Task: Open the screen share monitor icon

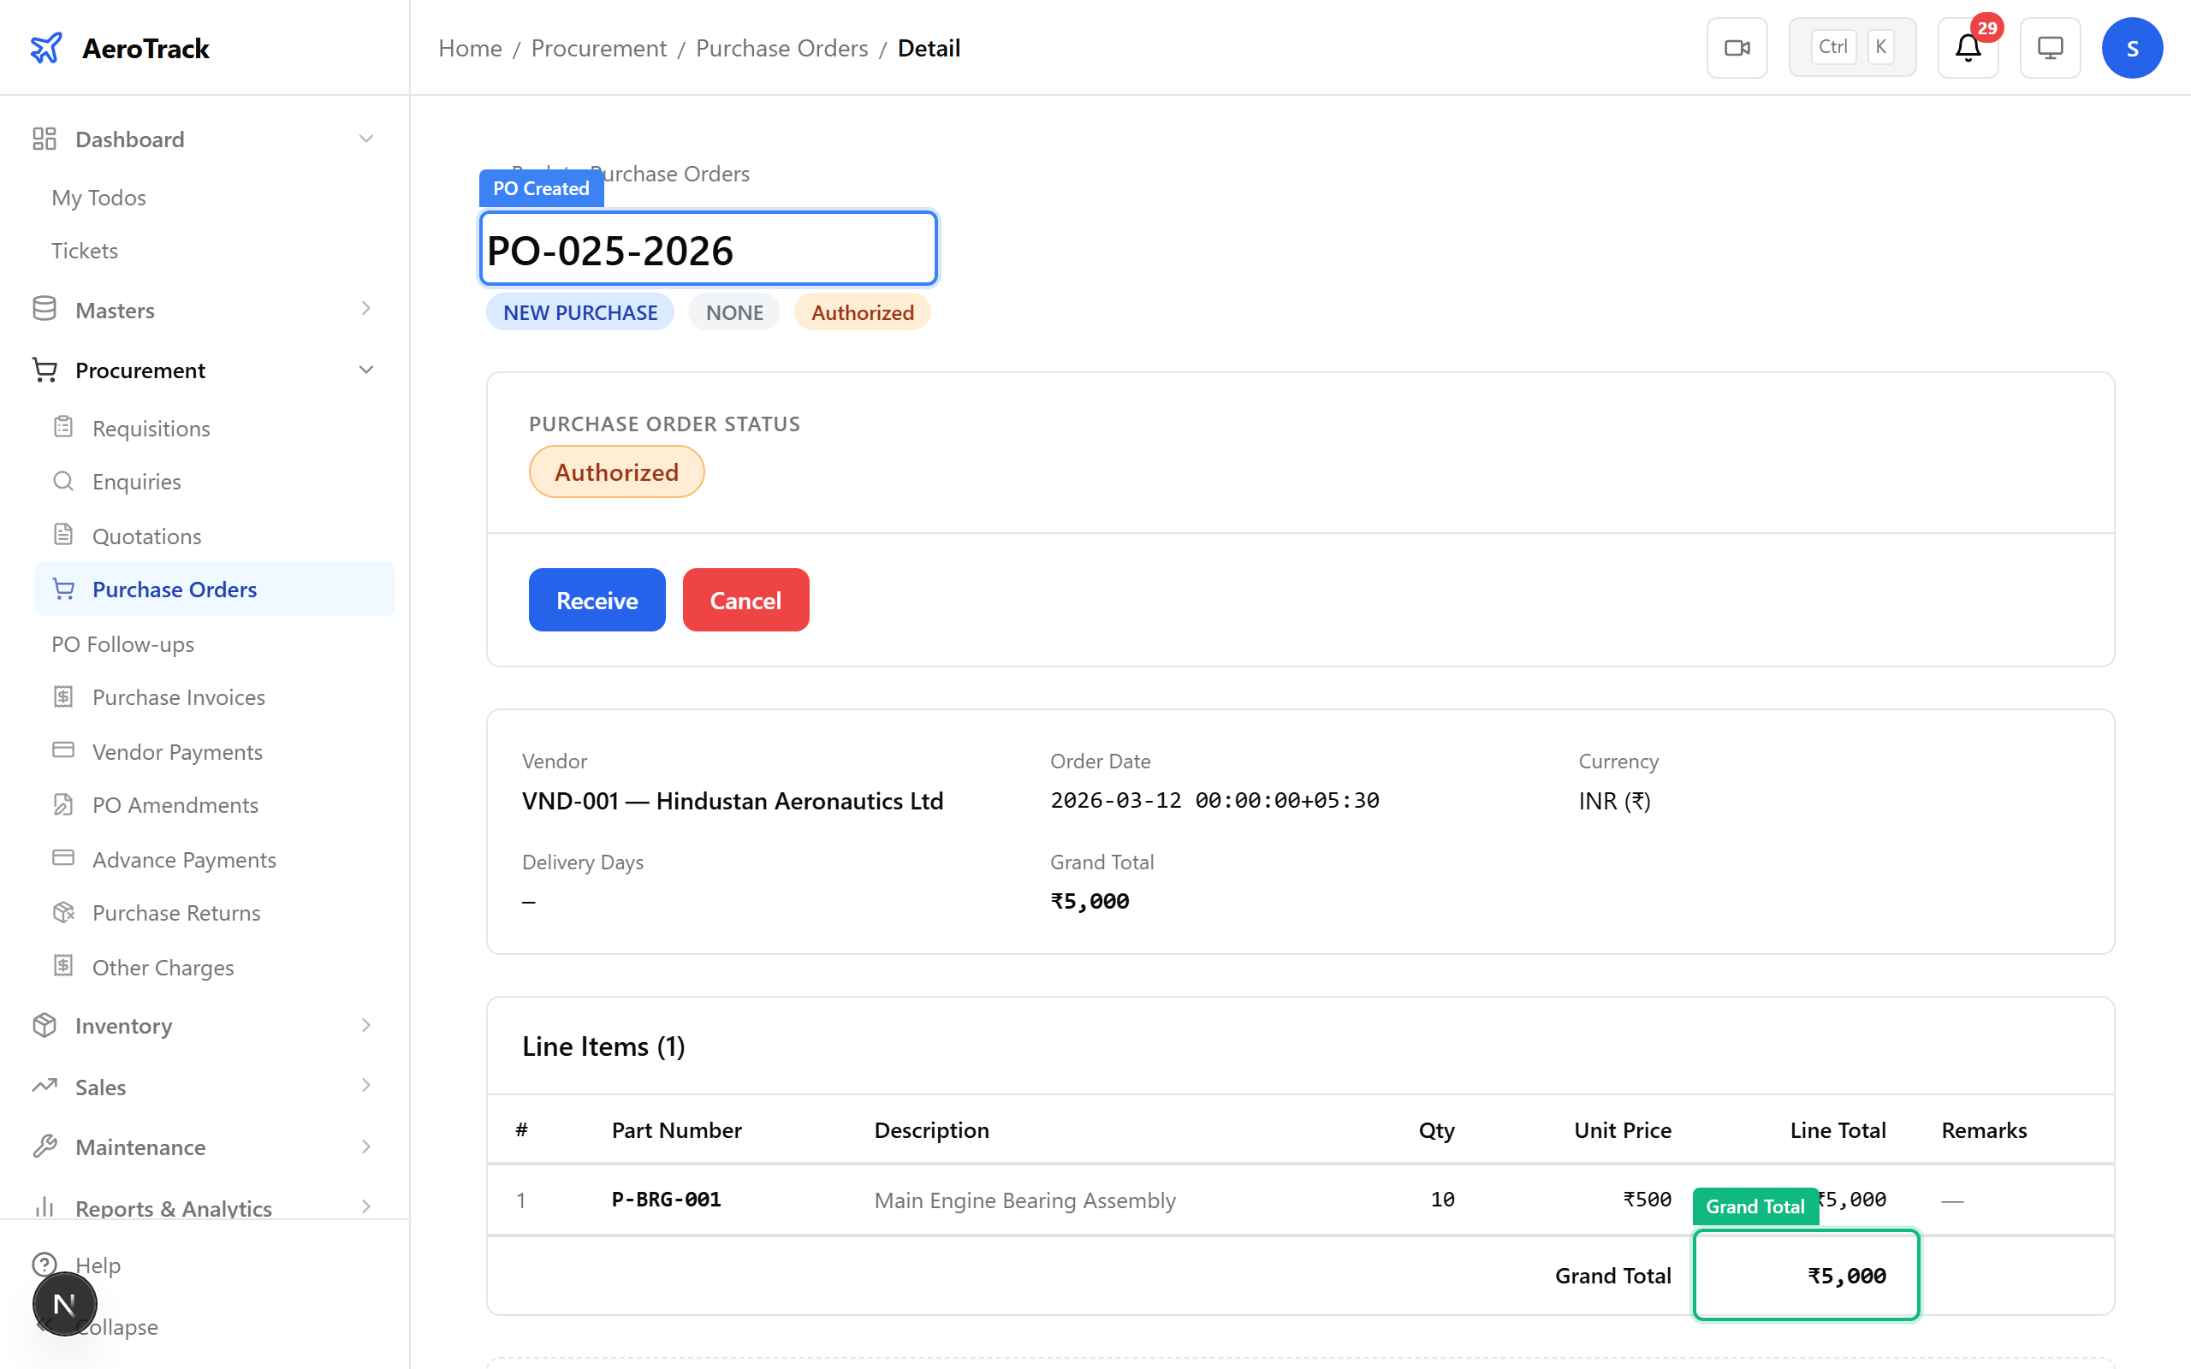Action: [2050, 47]
